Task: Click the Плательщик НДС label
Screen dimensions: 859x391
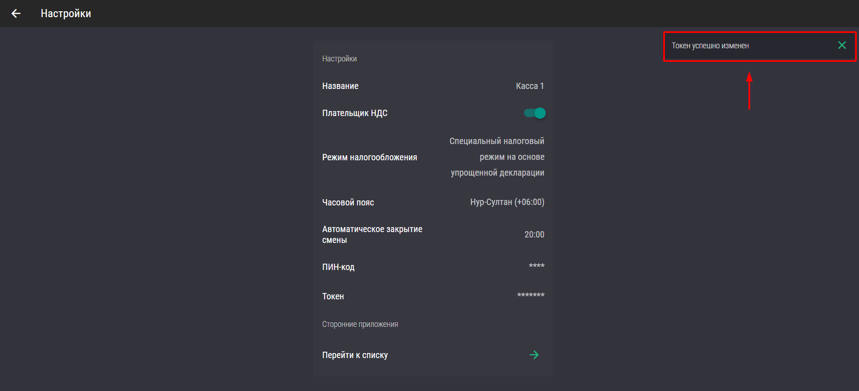Action: click(x=355, y=113)
